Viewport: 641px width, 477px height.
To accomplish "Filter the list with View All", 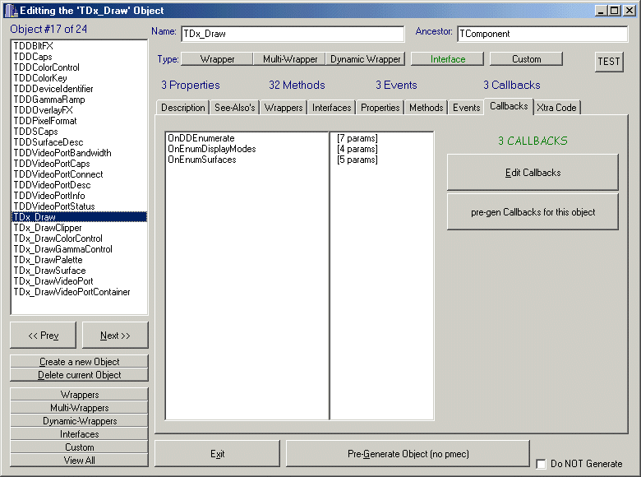I will 79,461.
